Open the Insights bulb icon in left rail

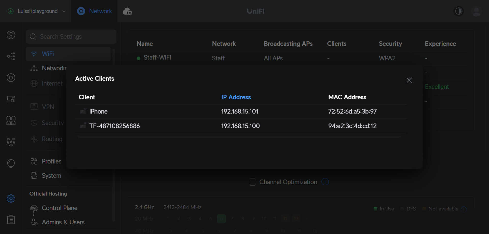click(11, 163)
